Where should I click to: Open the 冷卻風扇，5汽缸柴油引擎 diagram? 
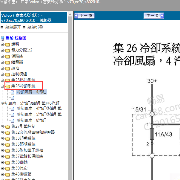point(39,114)
